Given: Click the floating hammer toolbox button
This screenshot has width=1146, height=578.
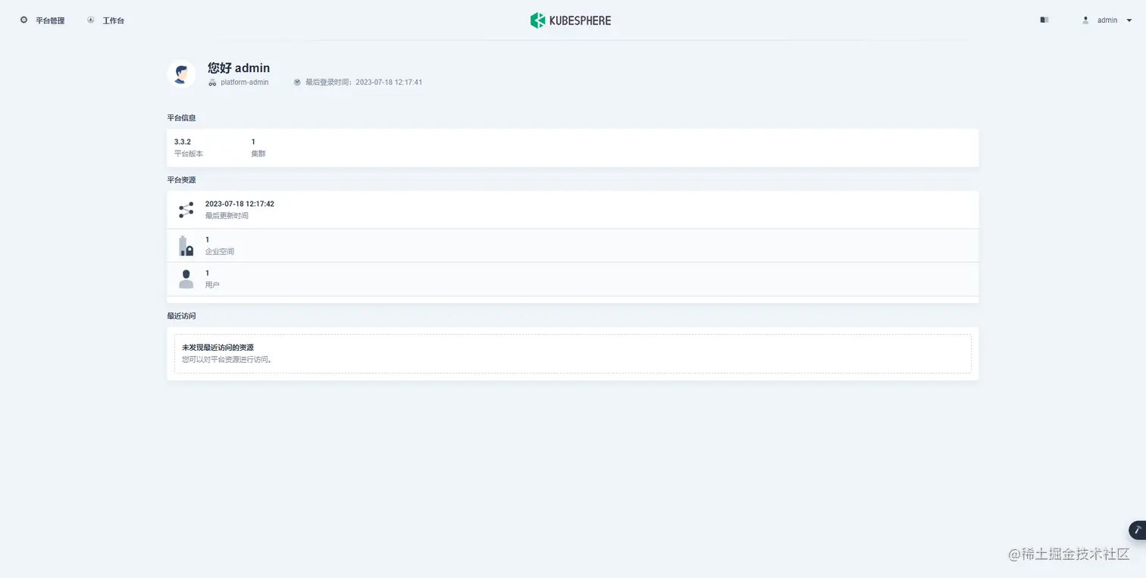Looking at the screenshot, I should pyautogui.click(x=1137, y=530).
